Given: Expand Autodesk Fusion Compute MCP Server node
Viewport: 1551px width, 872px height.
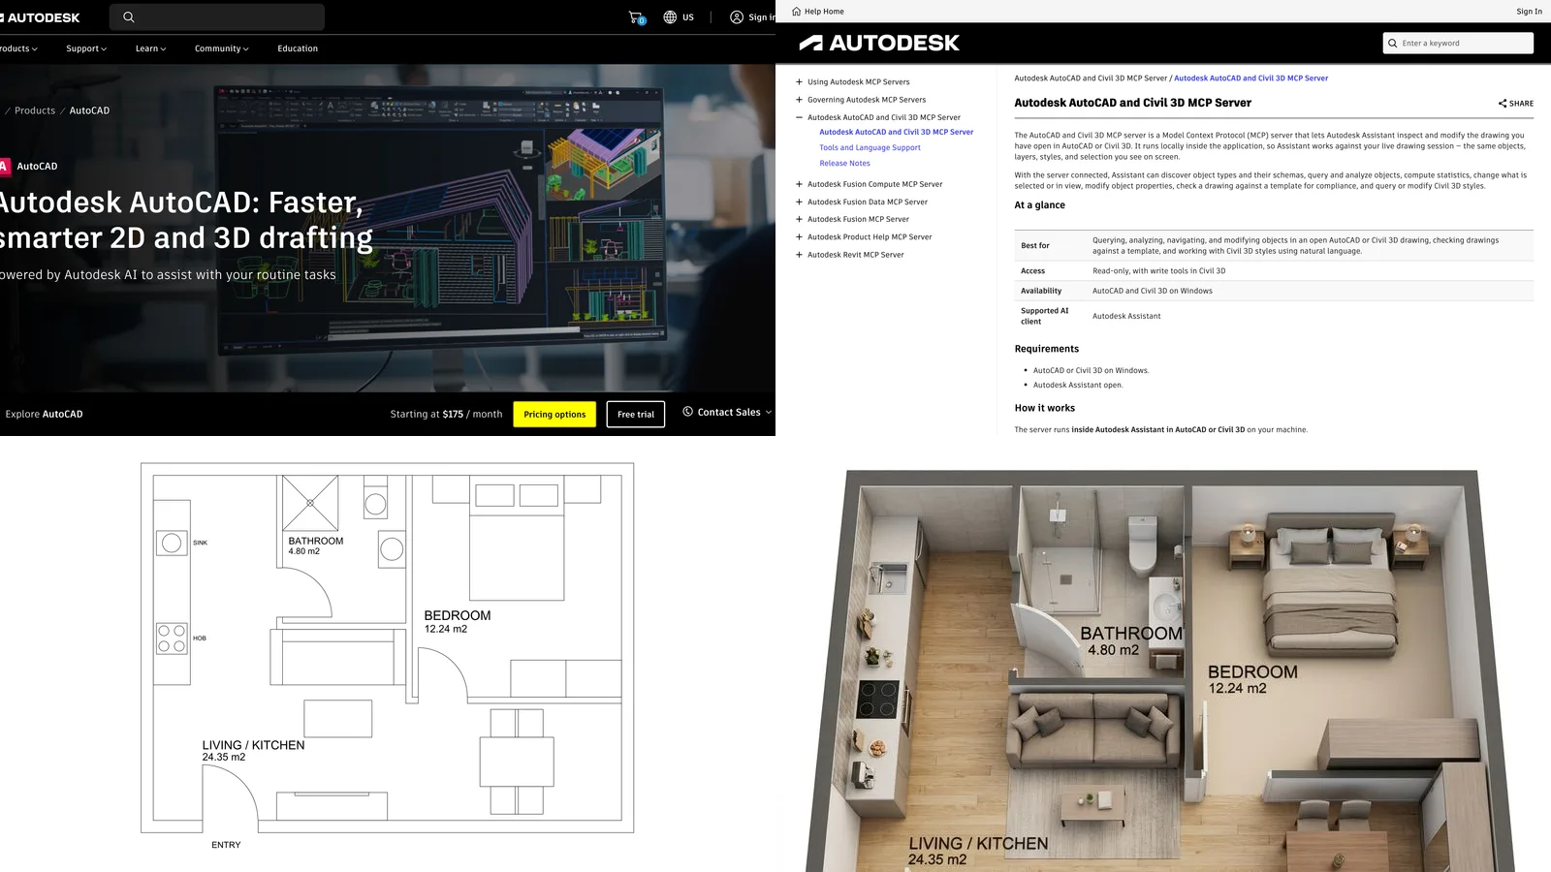Looking at the screenshot, I should tap(799, 184).
